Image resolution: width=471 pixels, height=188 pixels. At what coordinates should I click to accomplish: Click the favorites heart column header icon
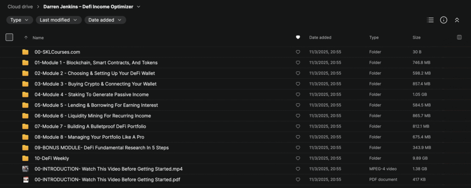point(298,38)
